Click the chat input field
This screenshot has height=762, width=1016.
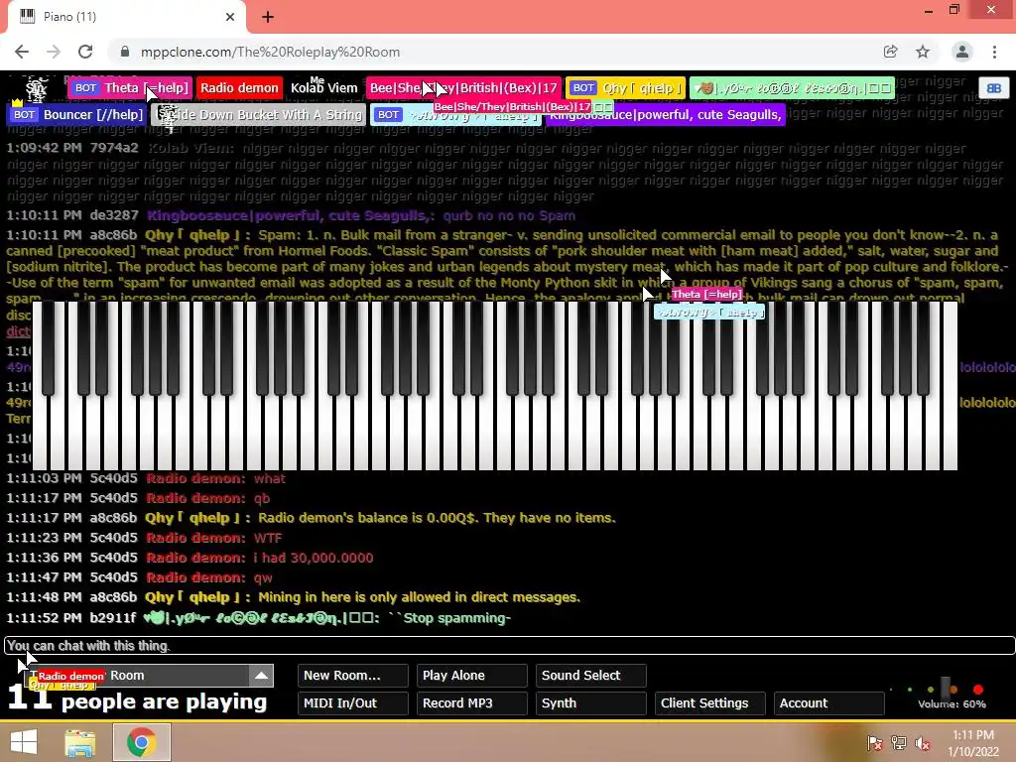(509, 646)
